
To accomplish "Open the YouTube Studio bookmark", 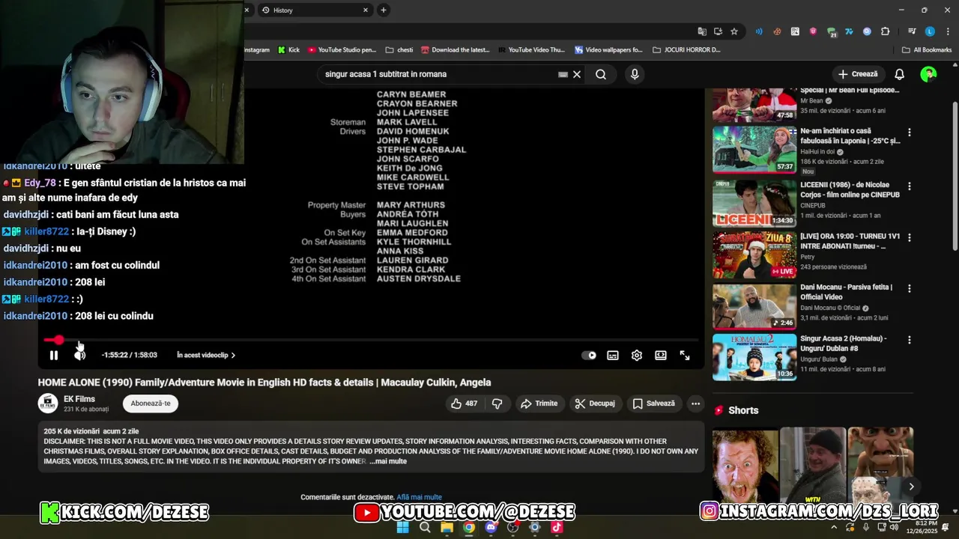I will point(342,50).
